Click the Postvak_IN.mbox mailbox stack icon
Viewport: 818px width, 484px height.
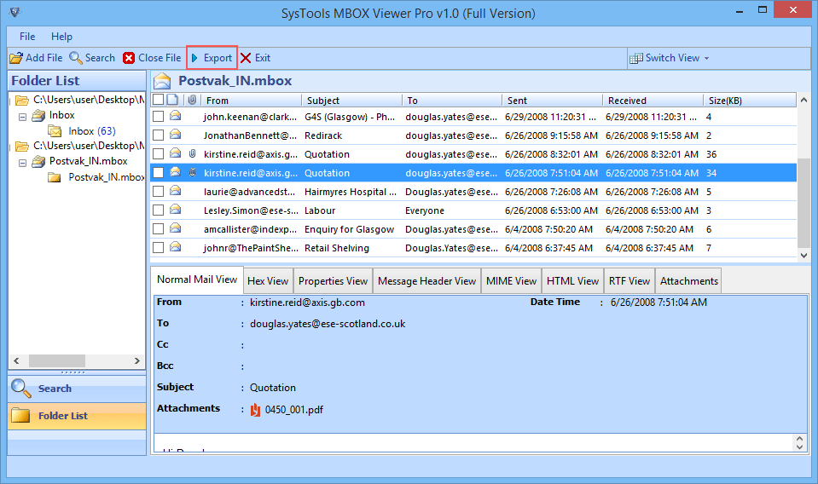[38, 162]
